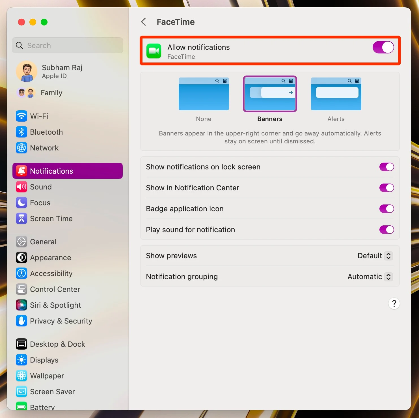Click the Bluetooth icon in sidebar
Screen dimensions: 419x418
(x=21, y=132)
